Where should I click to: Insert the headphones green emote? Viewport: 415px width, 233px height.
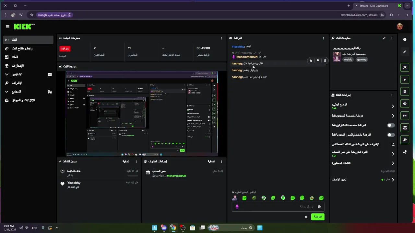283,198
